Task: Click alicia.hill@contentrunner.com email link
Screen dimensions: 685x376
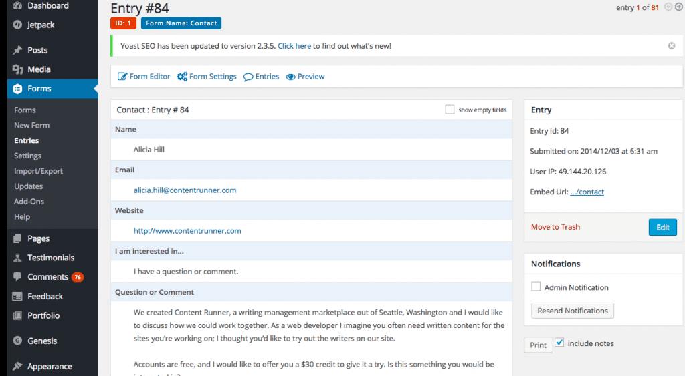Action: [x=185, y=190]
